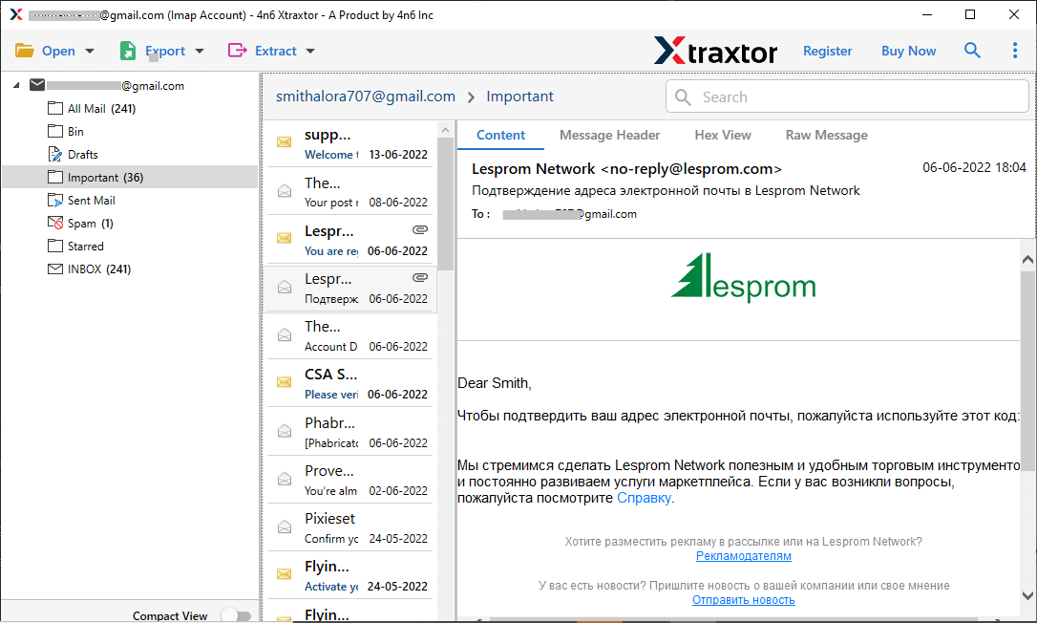Click the Register link
Screen dimensions: 1037x623
(x=827, y=50)
